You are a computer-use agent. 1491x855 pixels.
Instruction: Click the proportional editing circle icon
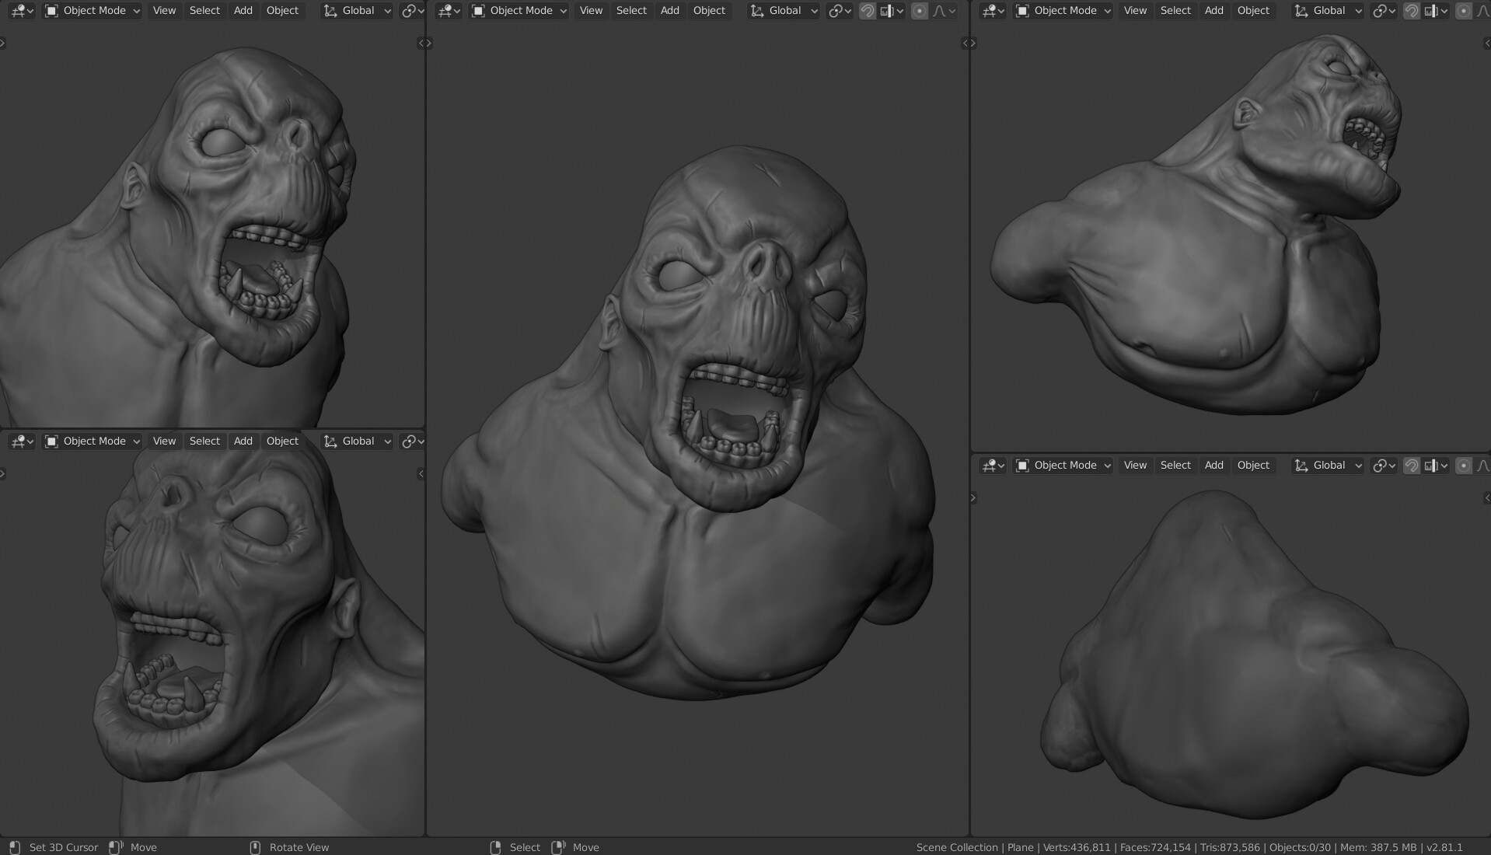920,10
